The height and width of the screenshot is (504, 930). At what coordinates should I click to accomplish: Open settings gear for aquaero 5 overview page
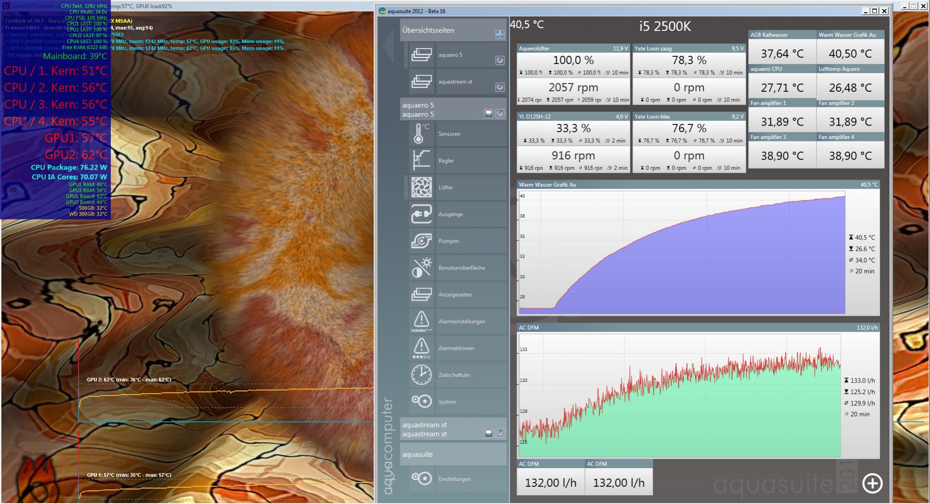pyautogui.click(x=499, y=60)
